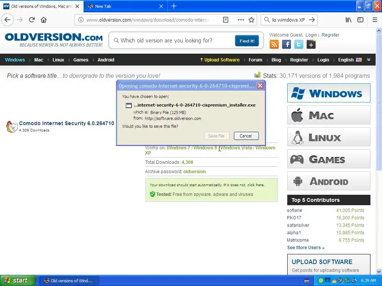The image size is (382, 286).
Task: Show site information icon in address bar
Action: [x=81, y=20]
